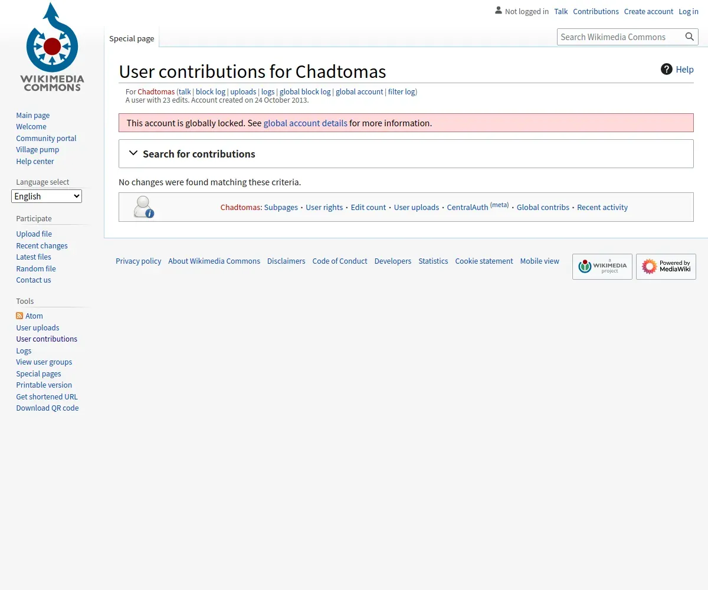Open CentralAuth link
Image resolution: width=708 pixels, height=590 pixels.
click(467, 207)
